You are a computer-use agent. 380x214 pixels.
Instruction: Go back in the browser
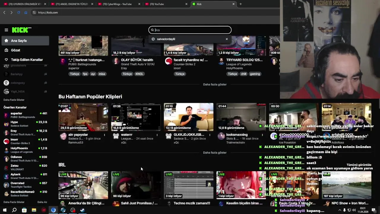4,12
